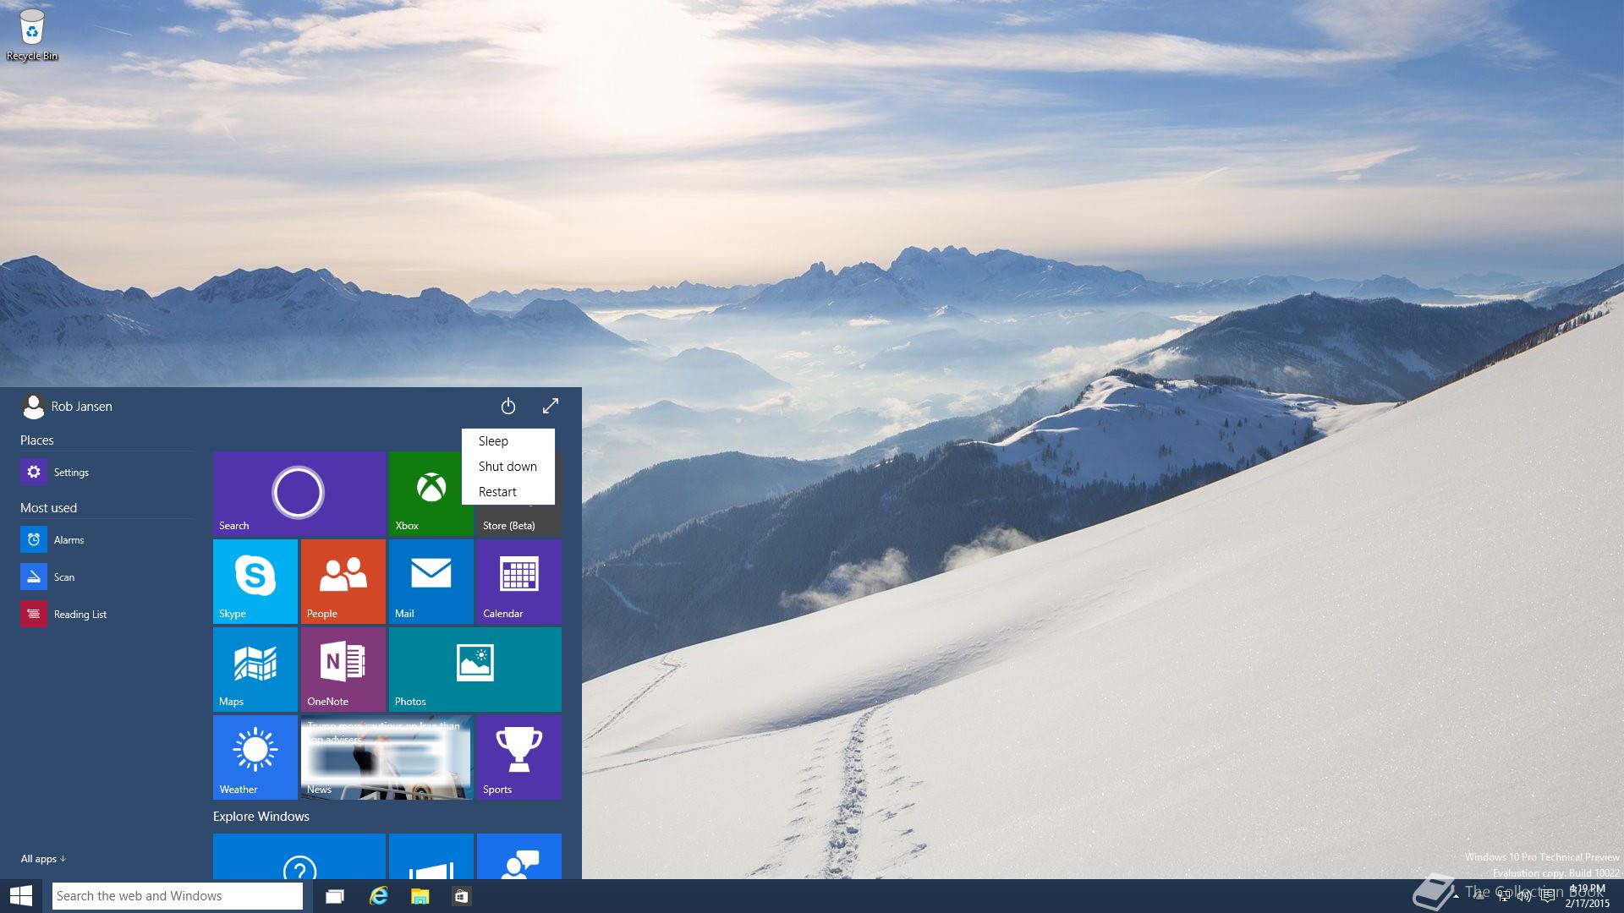Open Task View on taskbar
This screenshot has width=1624, height=913.
pyautogui.click(x=335, y=896)
